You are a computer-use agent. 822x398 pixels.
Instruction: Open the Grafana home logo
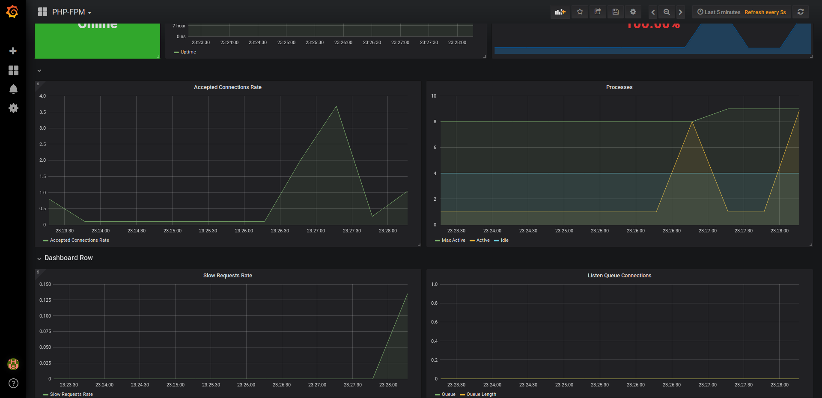point(12,12)
